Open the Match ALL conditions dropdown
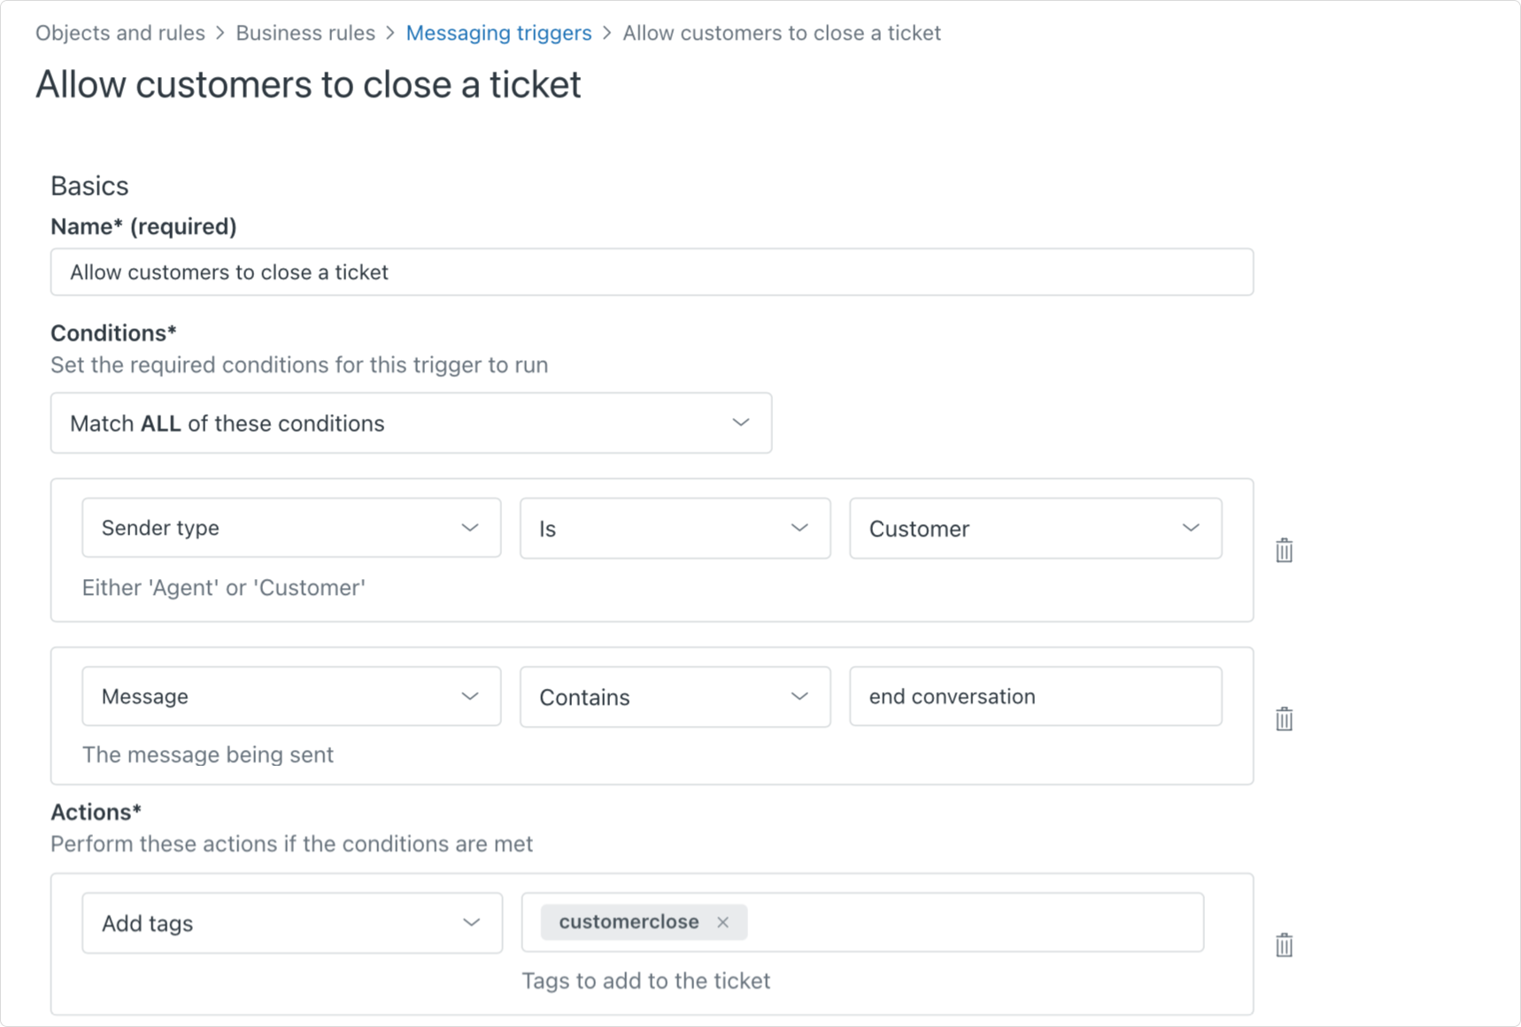The image size is (1521, 1027). click(x=411, y=423)
